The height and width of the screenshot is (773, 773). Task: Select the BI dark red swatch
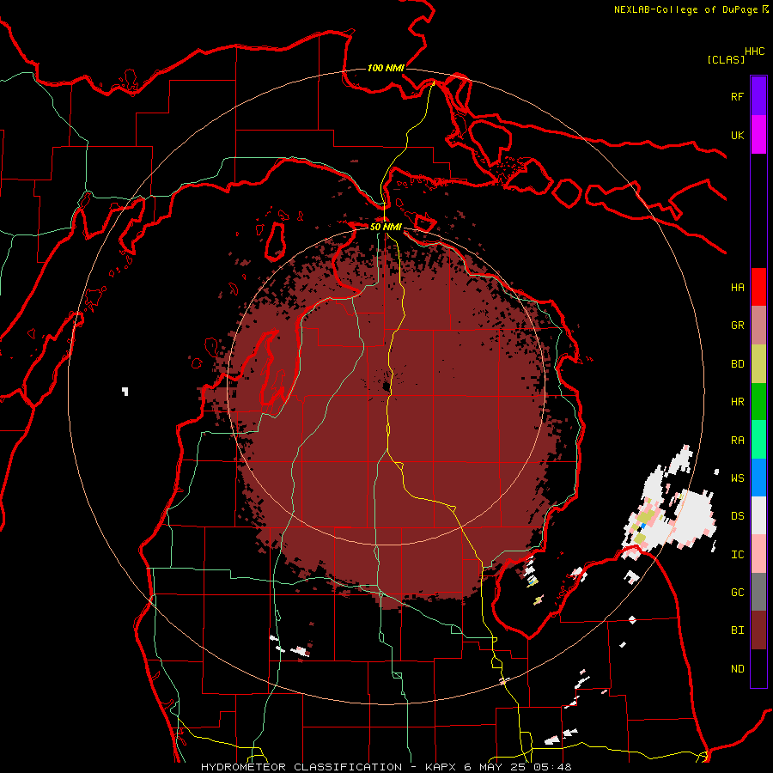(x=758, y=630)
